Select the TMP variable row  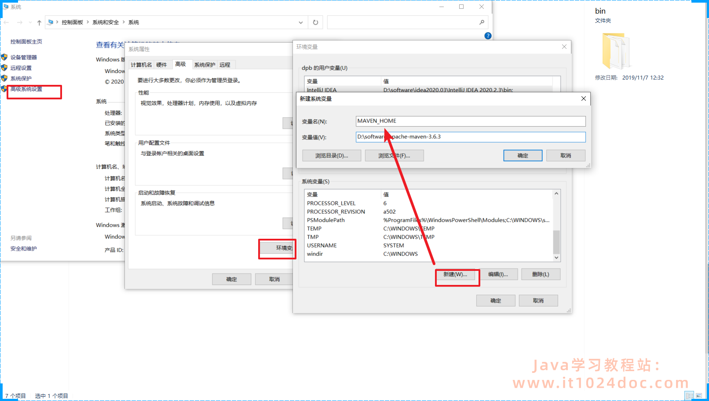coord(428,237)
